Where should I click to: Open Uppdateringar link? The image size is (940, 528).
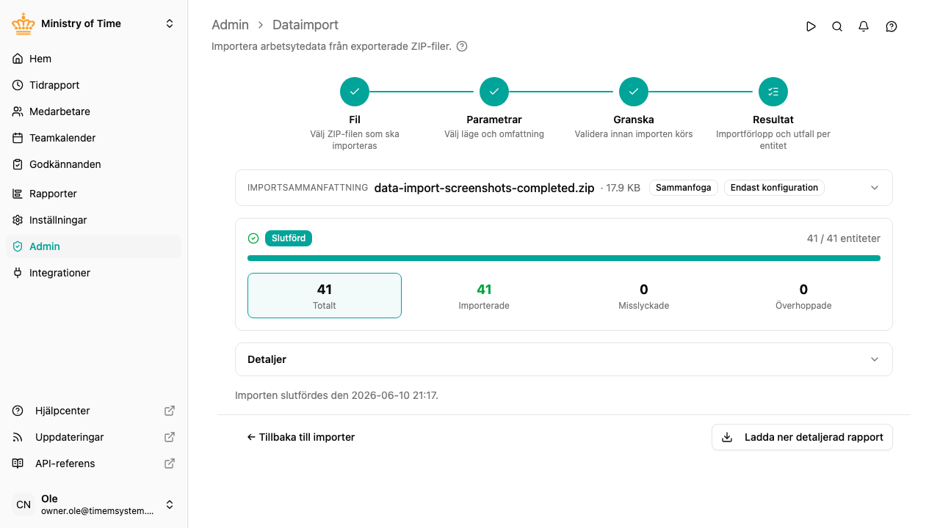point(93,437)
